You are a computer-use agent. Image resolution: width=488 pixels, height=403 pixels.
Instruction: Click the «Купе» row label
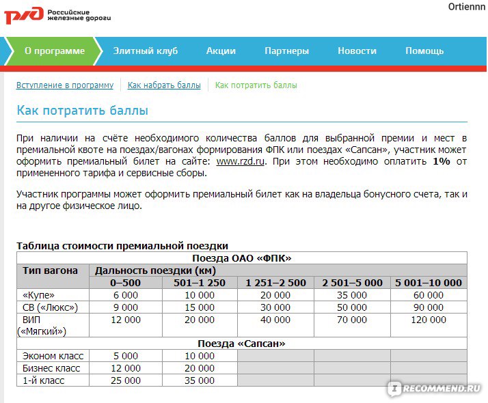[39, 295]
